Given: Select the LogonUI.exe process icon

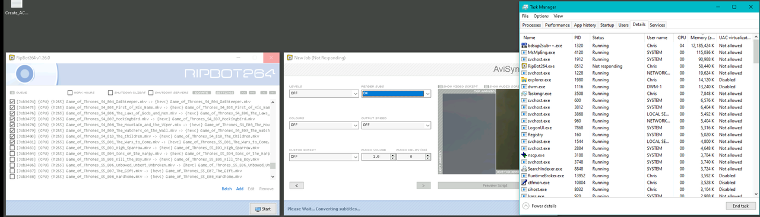Looking at the screenshot, I should click(x=524, y=127).
